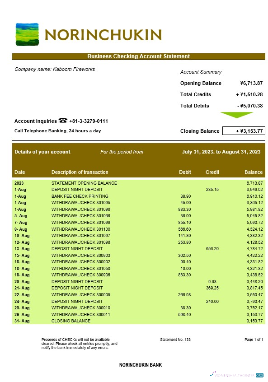
Task: Select the Closing Balance amount box
Action: 244,131
